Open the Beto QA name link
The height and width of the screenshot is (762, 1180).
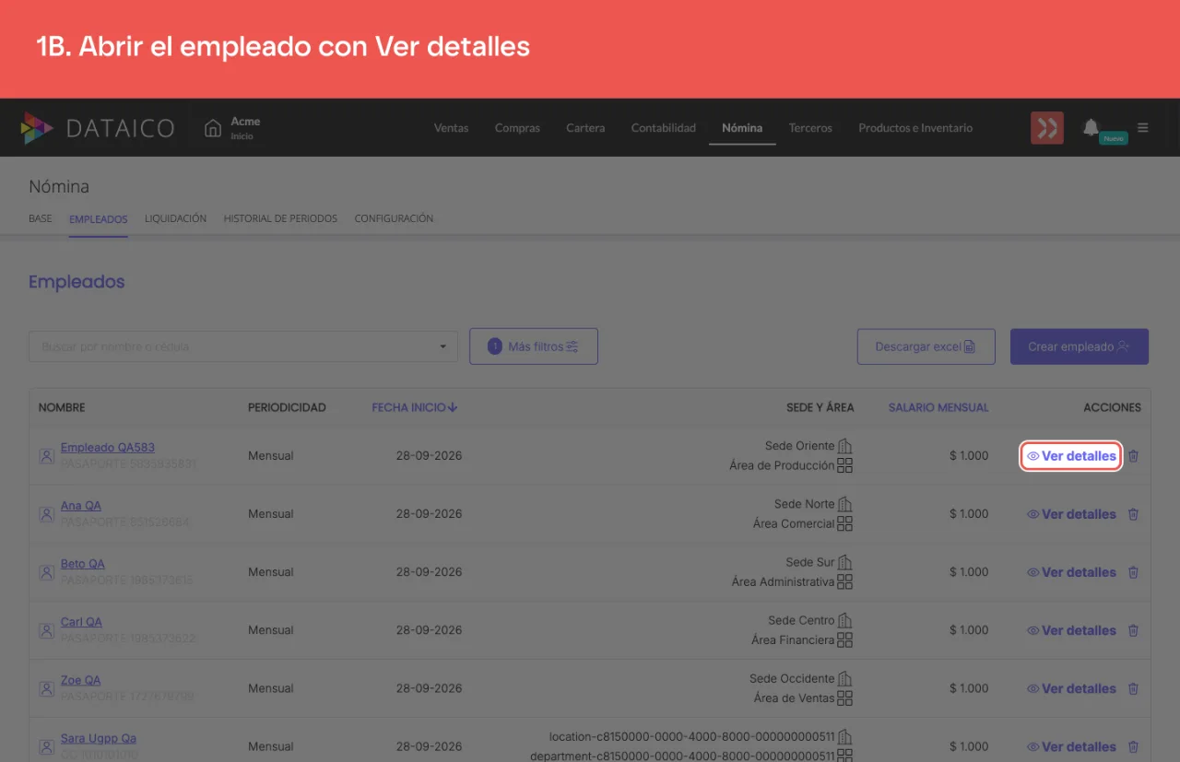click(x=83, y=564)
